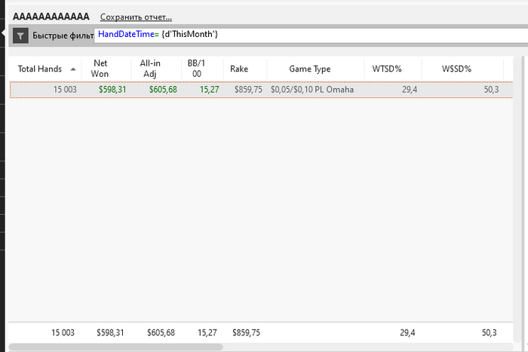Image resolution: width=528 pixels, height=352 pixels.
Task: Click the $0,05/$0,10 PL Omaha cell
Action: tap(312, 90)
